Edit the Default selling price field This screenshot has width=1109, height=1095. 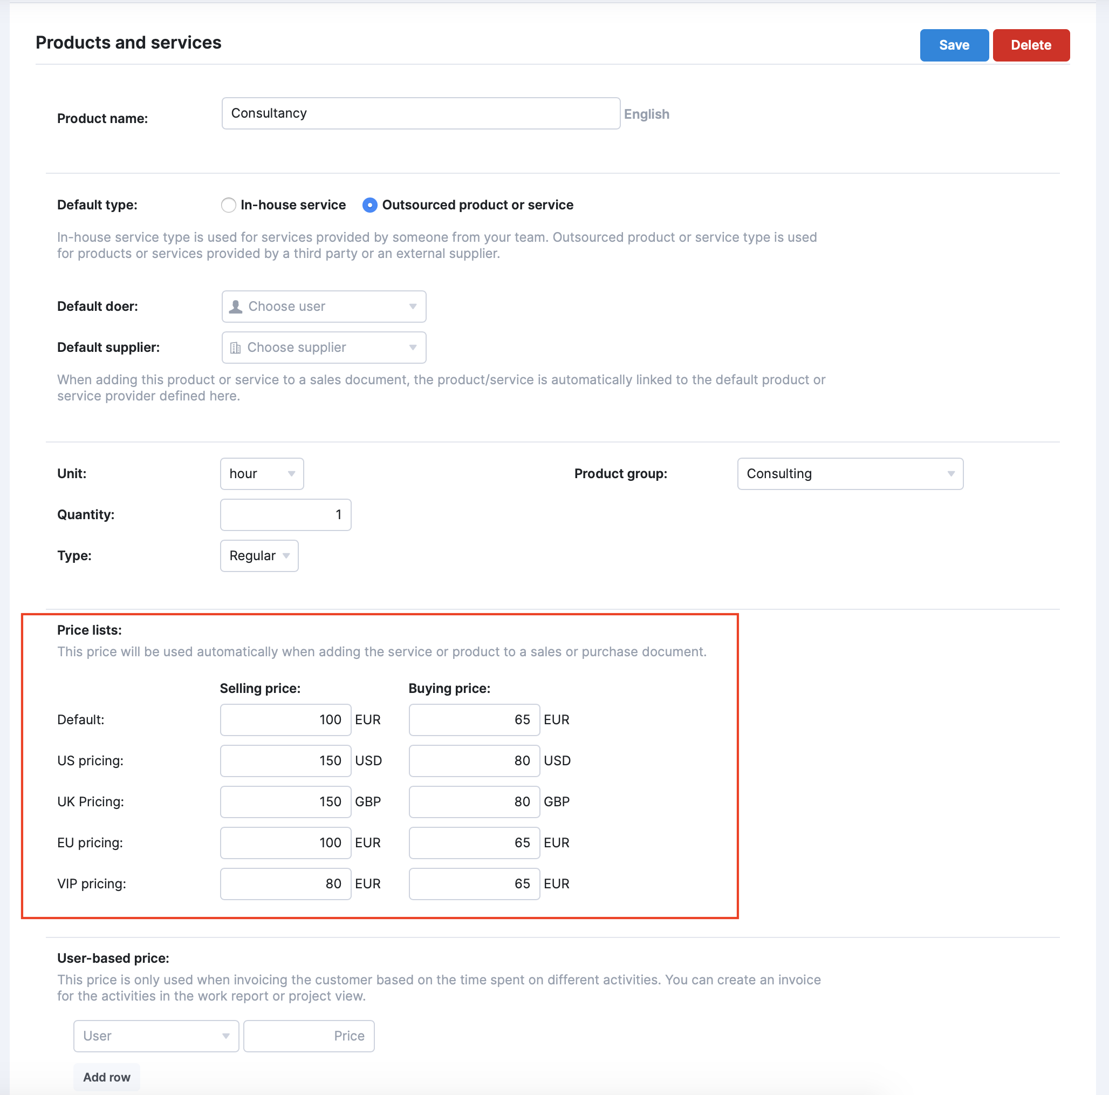285,719
